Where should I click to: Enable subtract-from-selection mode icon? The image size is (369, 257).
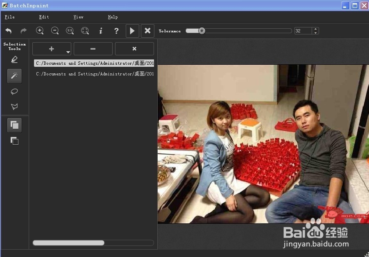click(x=14, y=141)
